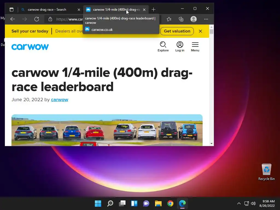Open the Widgets taskbar icon
This screenshot has width=280, height=210.
pos(134,203)
